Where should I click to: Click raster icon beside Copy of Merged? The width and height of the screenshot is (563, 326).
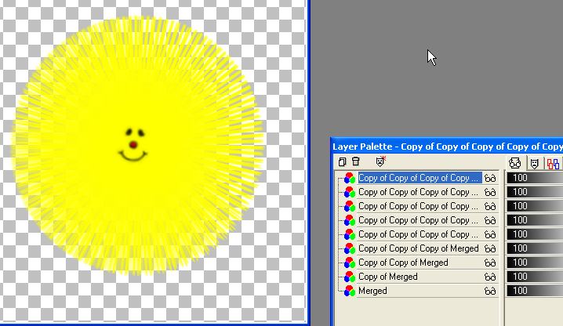tap(350, 277)
